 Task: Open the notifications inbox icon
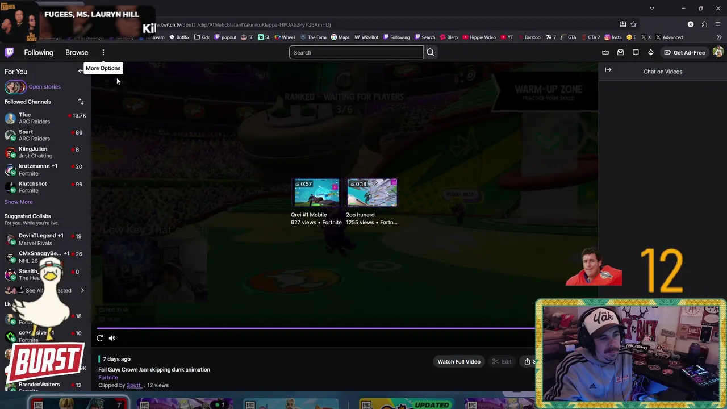pyautogui.click(x=621, y=52)
